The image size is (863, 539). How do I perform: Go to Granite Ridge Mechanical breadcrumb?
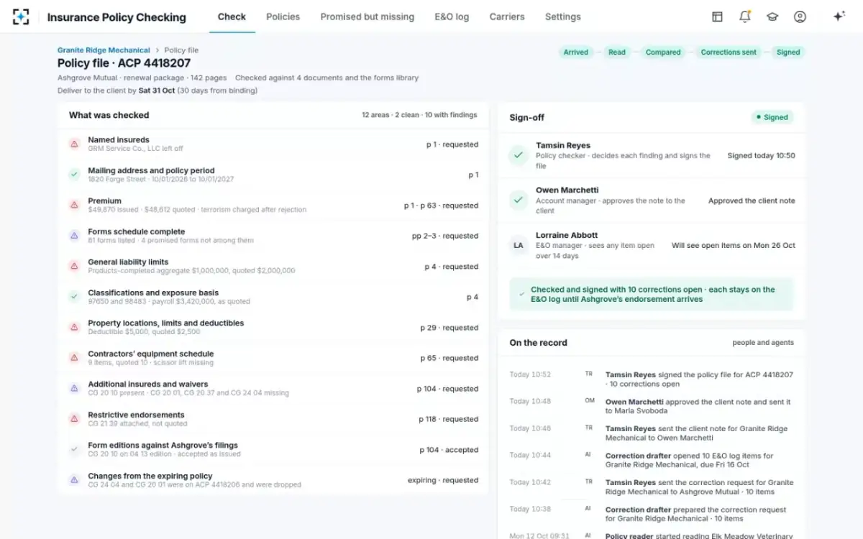point(104,50)
